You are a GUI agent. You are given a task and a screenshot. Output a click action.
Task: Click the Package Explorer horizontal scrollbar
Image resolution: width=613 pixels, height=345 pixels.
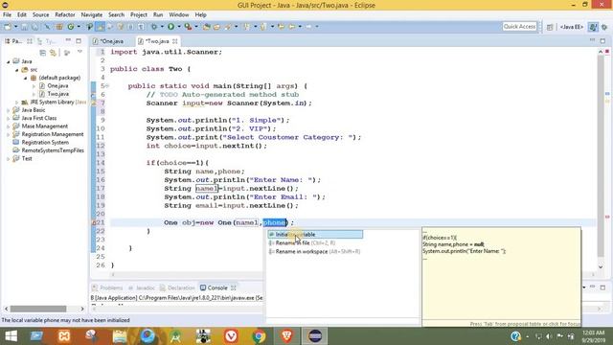pos(38,309)
